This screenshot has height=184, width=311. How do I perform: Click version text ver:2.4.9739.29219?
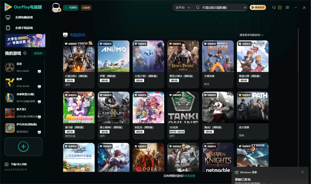(x=16, y=170)
